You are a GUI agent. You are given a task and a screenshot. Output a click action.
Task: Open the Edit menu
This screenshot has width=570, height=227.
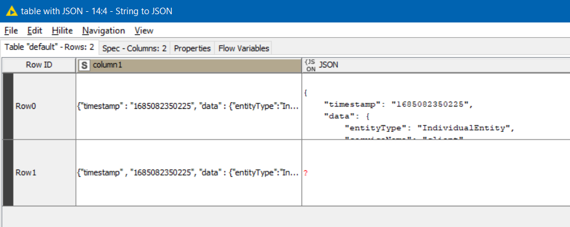click(x=35, y=31)
